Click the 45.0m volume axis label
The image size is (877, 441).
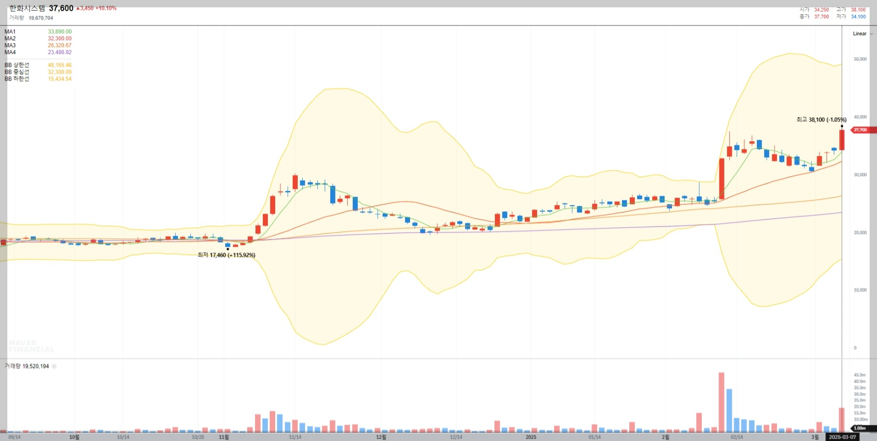click(x=860, y=375)
